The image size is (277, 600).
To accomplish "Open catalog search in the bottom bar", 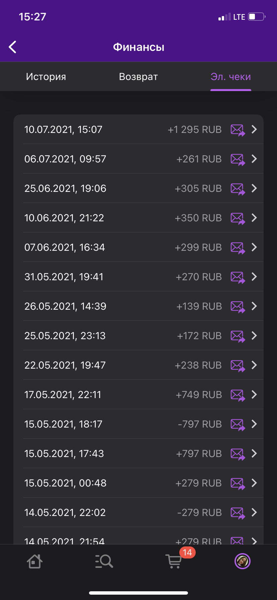I will click(104, 561).
